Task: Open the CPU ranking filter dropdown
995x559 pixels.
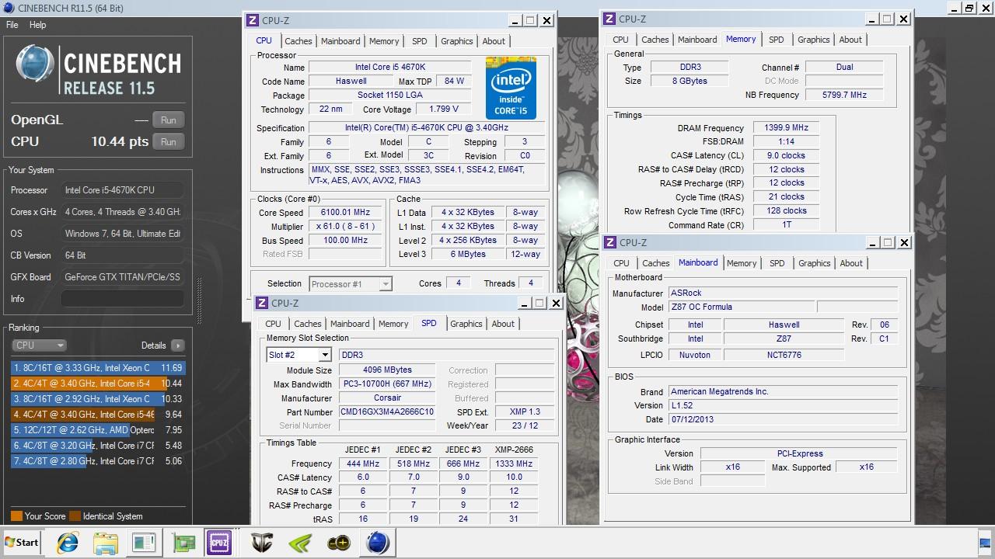Action: pyautogui.click(x=39, y=345)
